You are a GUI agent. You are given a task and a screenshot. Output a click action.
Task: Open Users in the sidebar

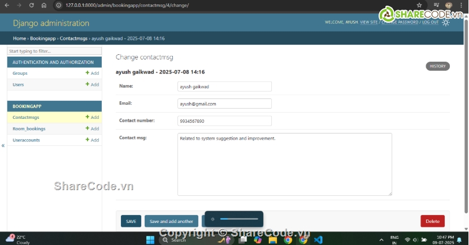point(18,84)
